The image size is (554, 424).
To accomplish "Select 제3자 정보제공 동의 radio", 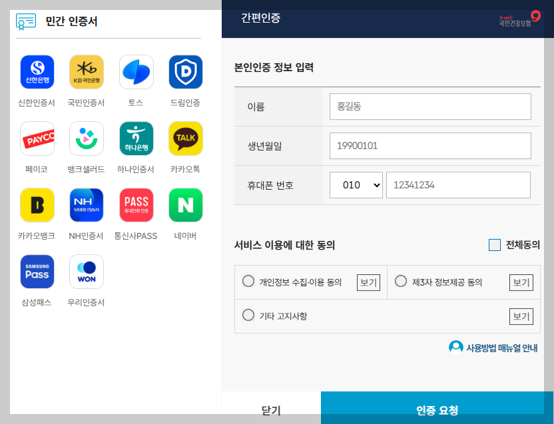I will [x=401, y=282].
